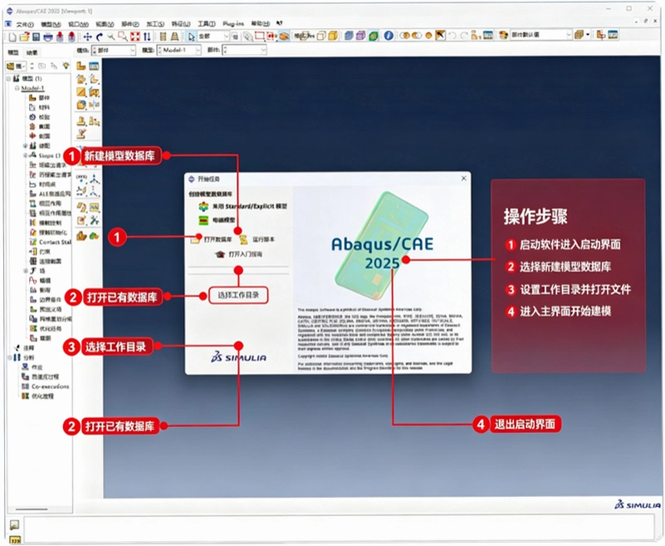Click 运行脚本 in the start dialog
665x546 pixels.
[x=257, y=239]
